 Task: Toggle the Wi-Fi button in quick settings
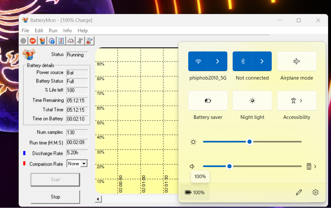(x=198, y=61)
